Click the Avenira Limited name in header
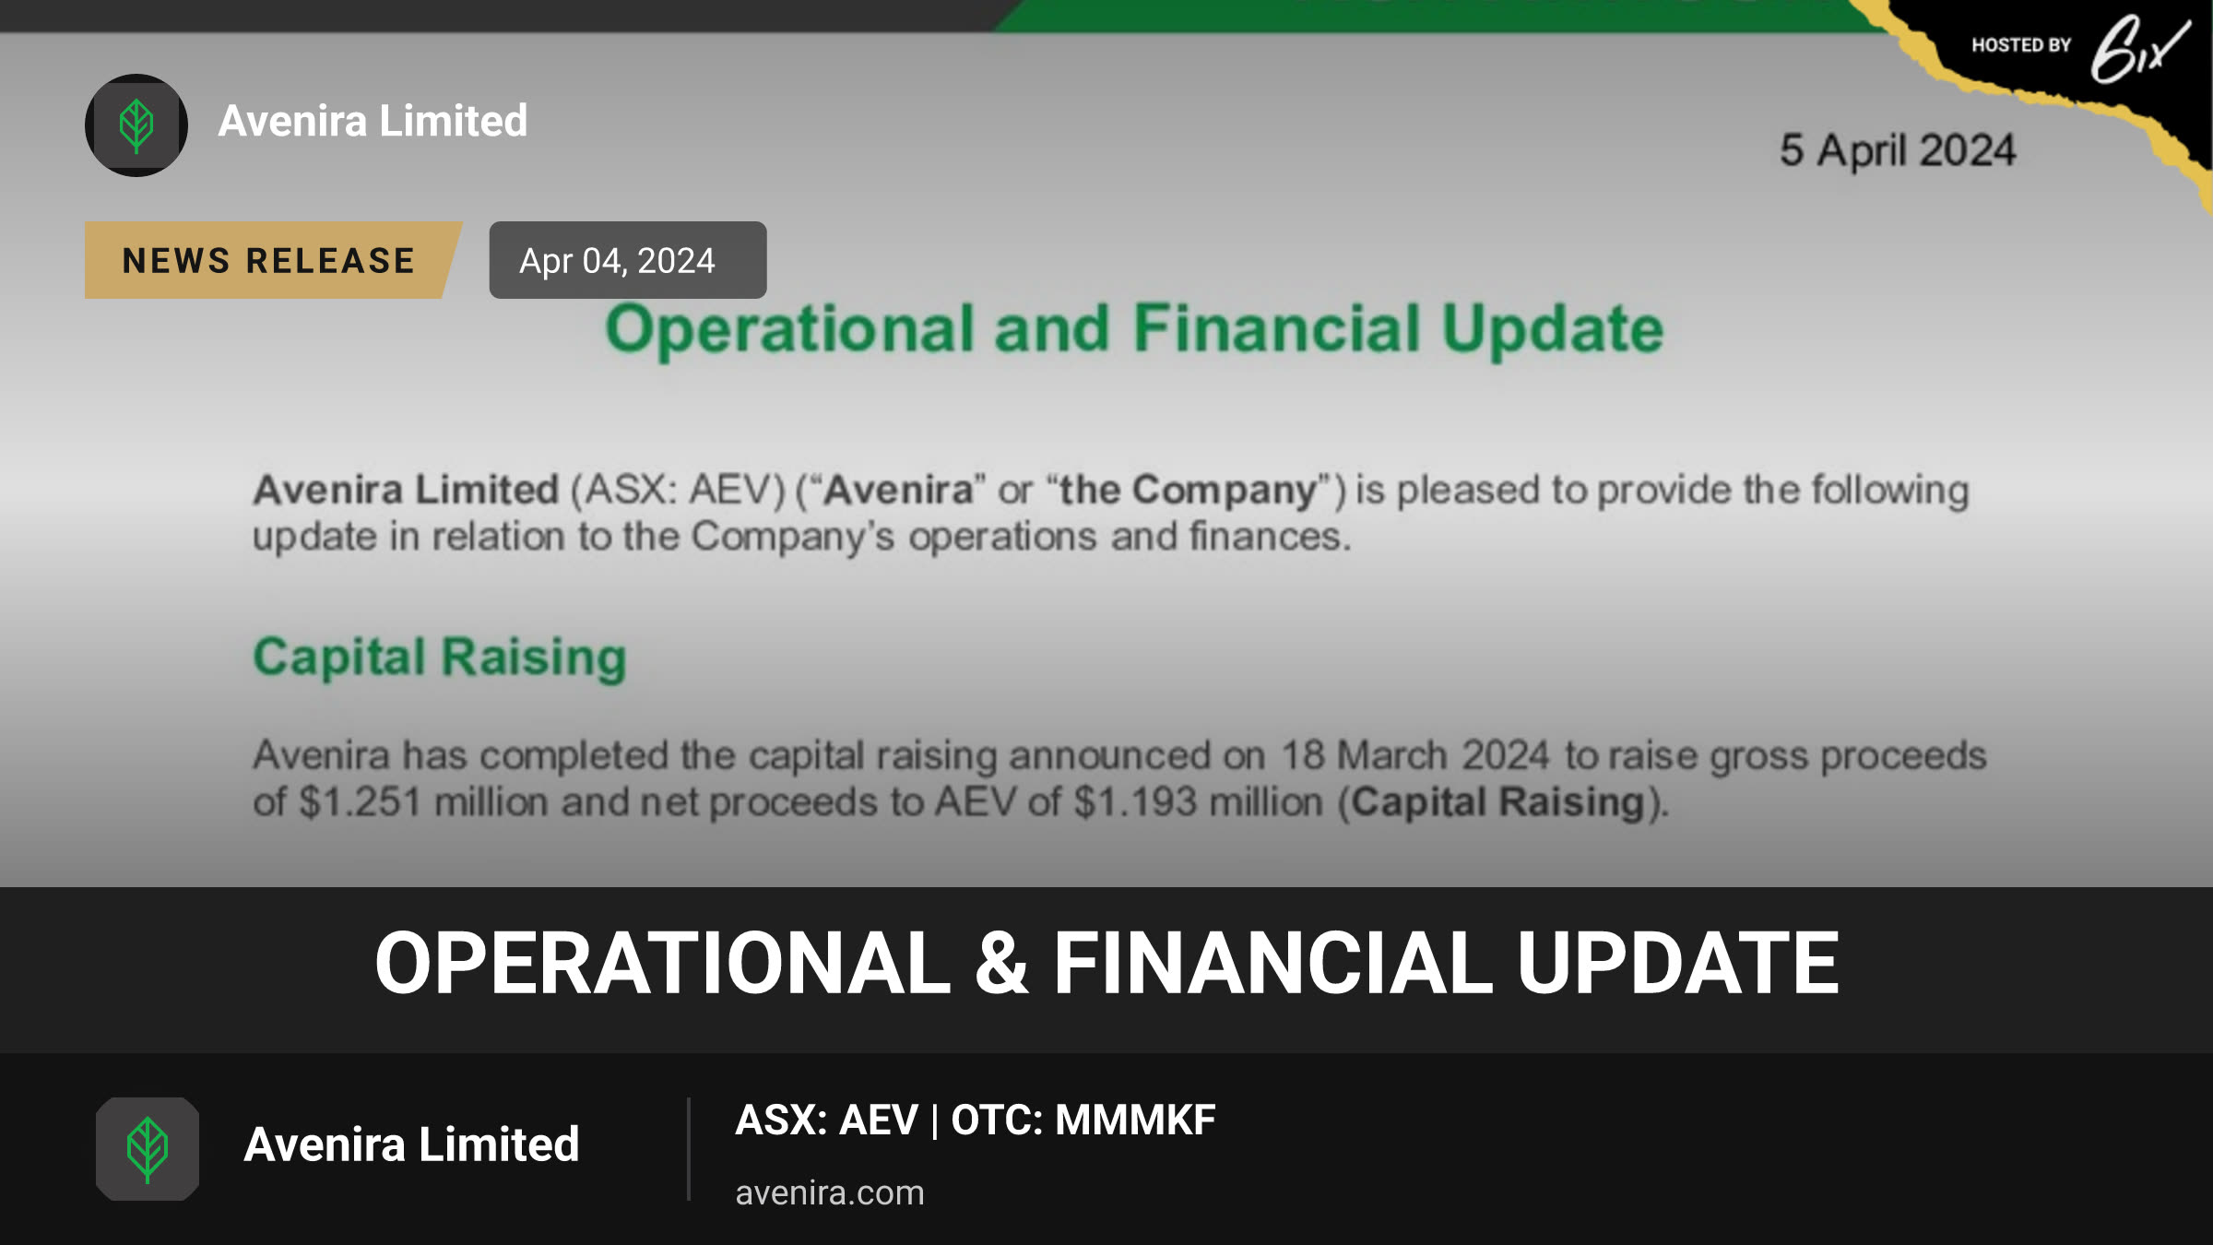The width and height of the screenshot is (2213, 1245). [x=373, y=121]
